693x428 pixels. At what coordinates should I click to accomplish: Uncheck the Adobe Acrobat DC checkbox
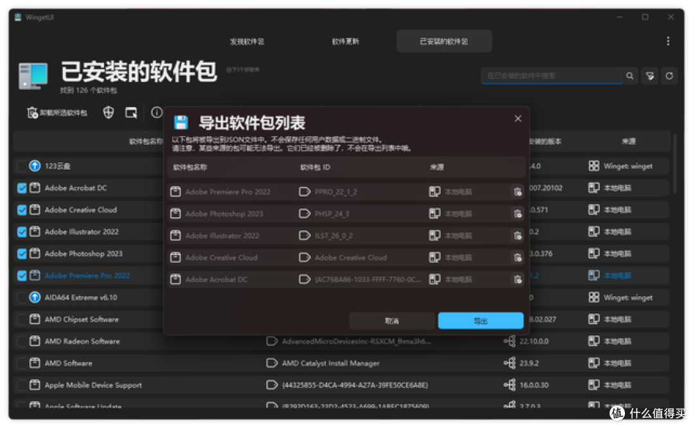tap(22, 188)
